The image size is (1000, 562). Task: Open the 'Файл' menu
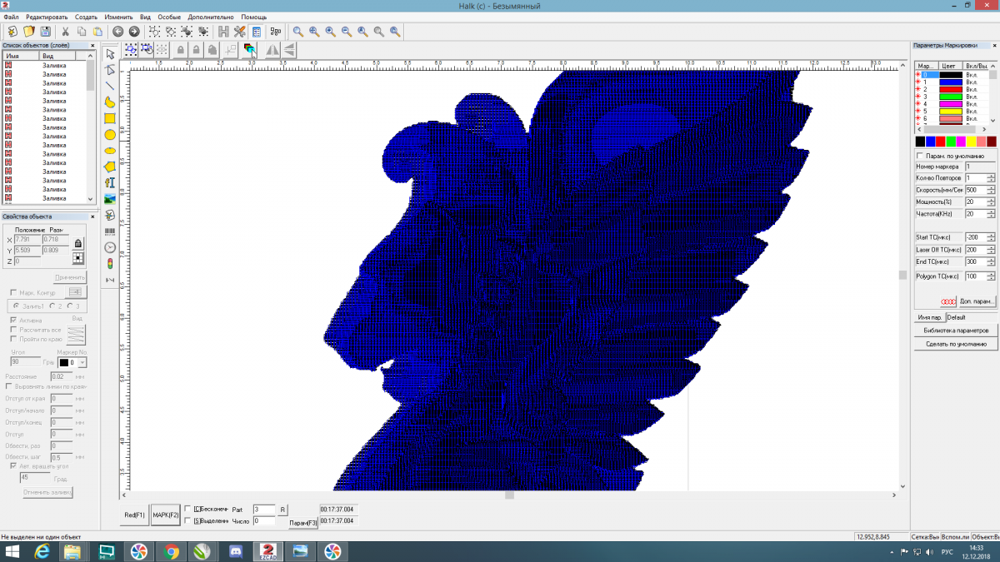tap(11, 17)
